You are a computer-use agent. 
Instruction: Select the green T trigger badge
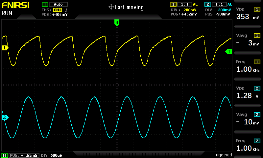point(45,4)
